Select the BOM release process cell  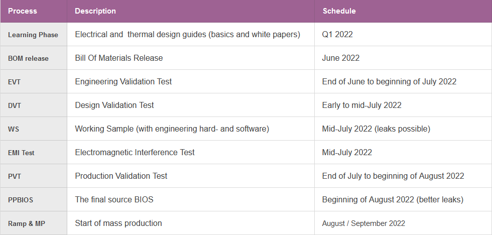point(29,58)
